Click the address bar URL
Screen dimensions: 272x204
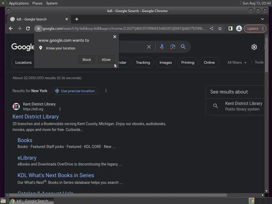[x=124, y=28]
